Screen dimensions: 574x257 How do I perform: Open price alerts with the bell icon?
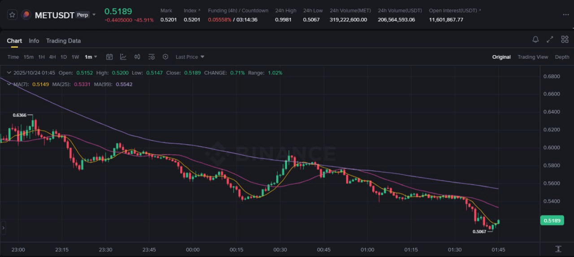click(535, 39)
